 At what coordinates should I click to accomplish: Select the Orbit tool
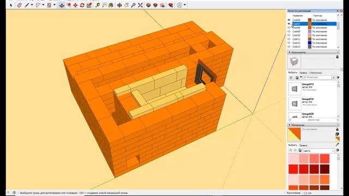[119, 5]
